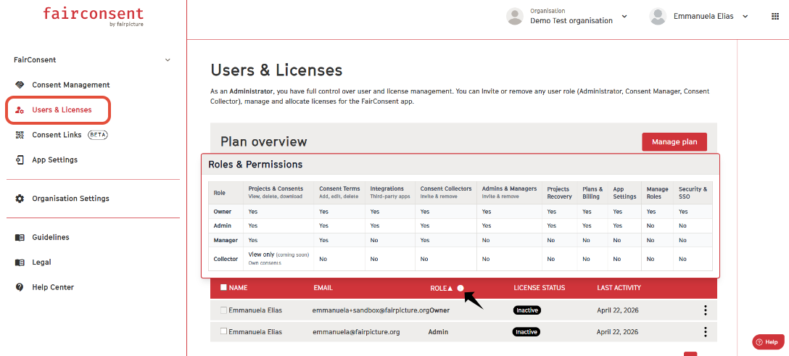Click the Organisation Settings gear icon
Screen dimensions: 789x356
[20, 198]
